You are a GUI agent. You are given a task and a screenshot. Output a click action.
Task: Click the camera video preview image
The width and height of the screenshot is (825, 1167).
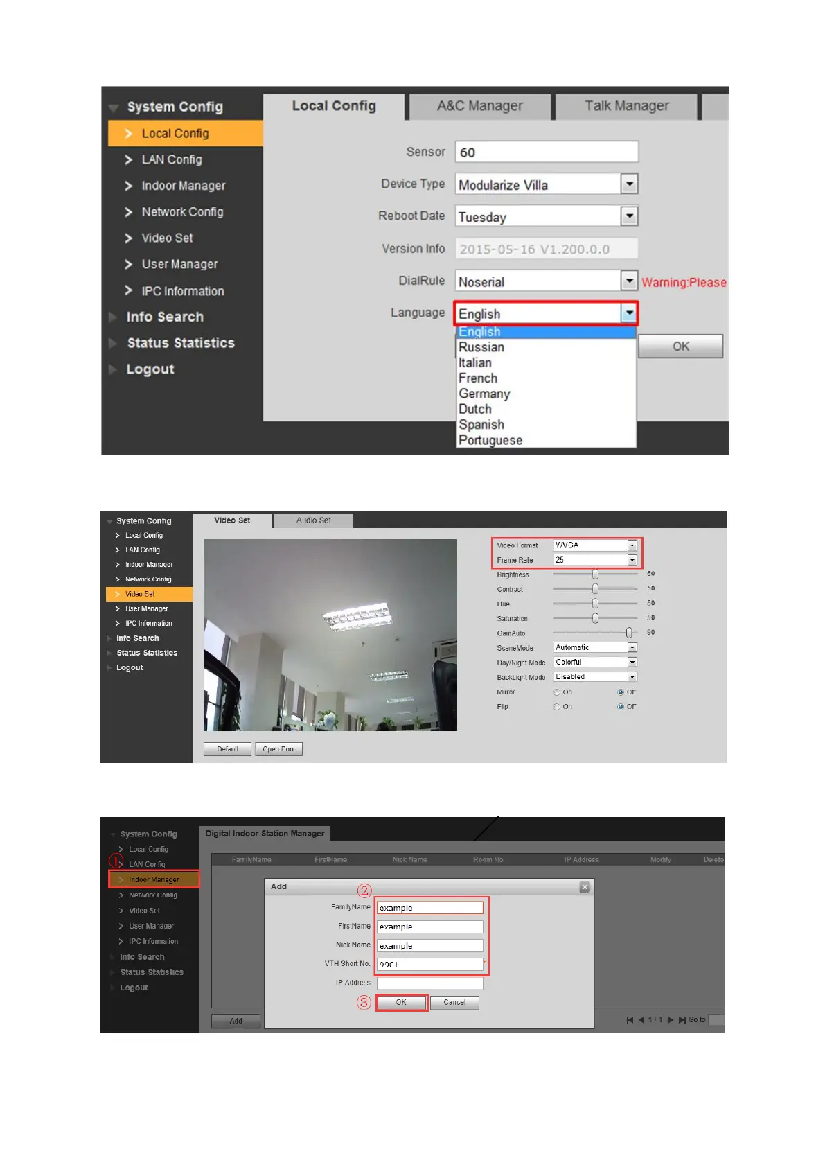[330, 635]
